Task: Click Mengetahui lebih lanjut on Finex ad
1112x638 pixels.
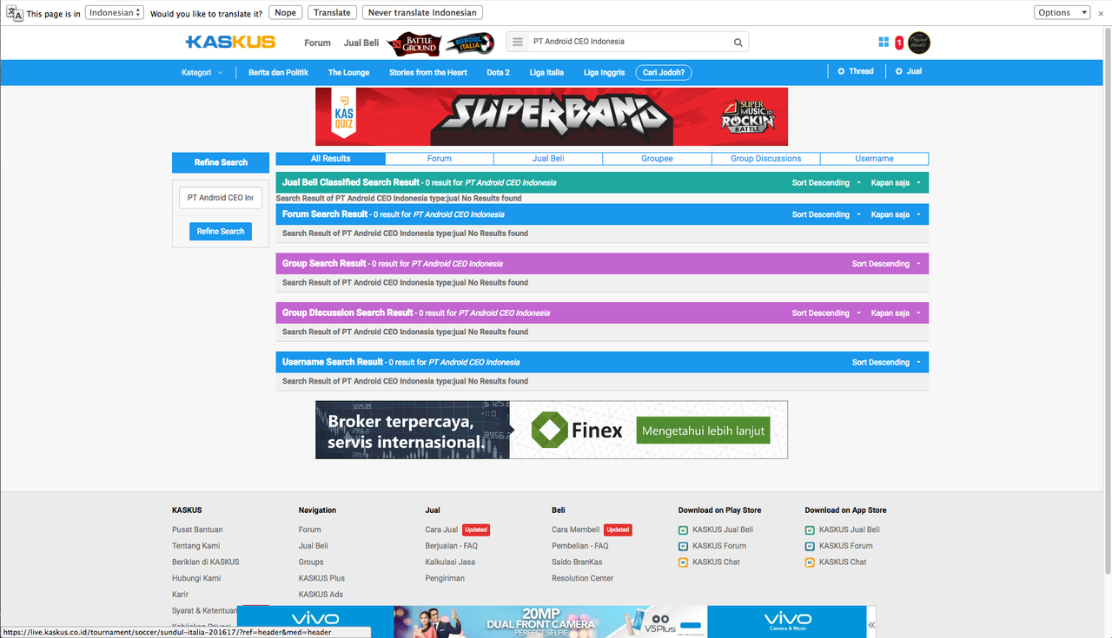Action: pos(703,431)
